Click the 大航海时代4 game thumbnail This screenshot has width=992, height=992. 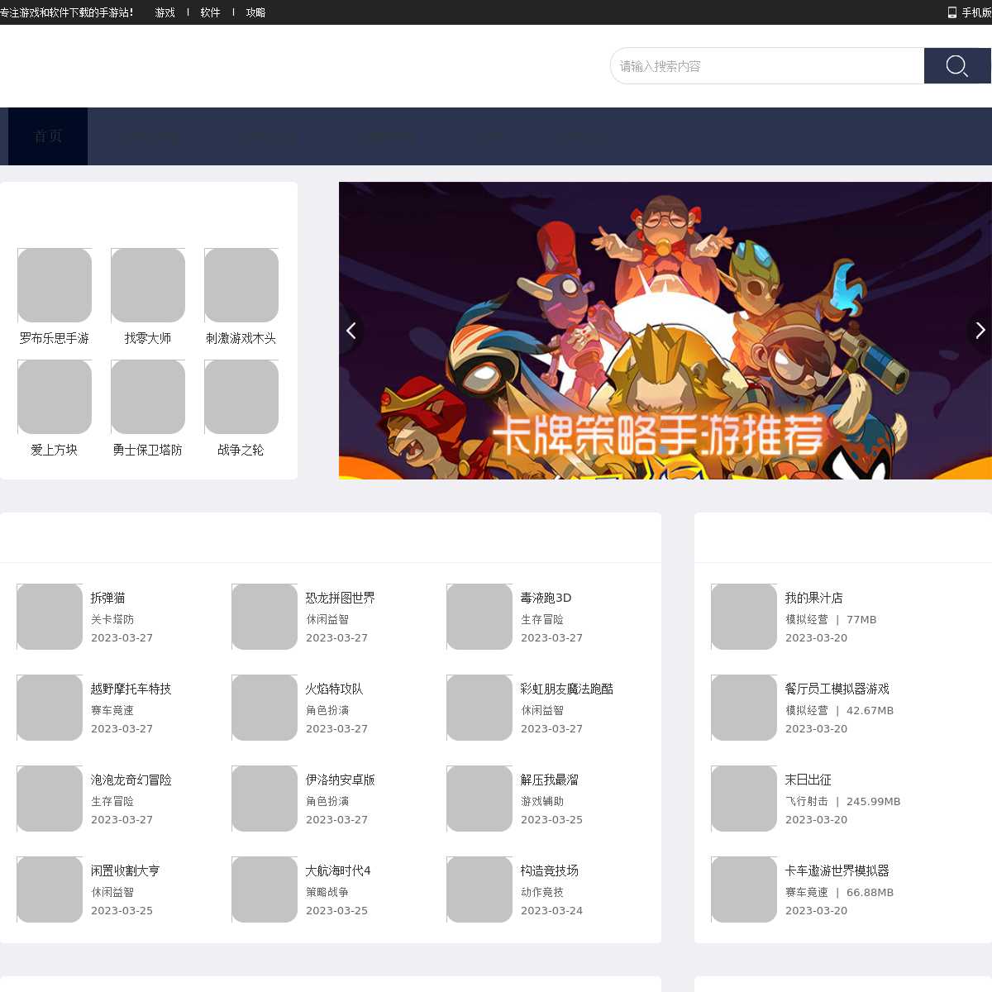tap(265, 889)
